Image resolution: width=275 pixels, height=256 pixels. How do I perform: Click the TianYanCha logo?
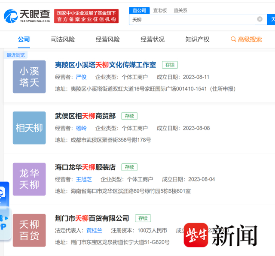[27, 16]
